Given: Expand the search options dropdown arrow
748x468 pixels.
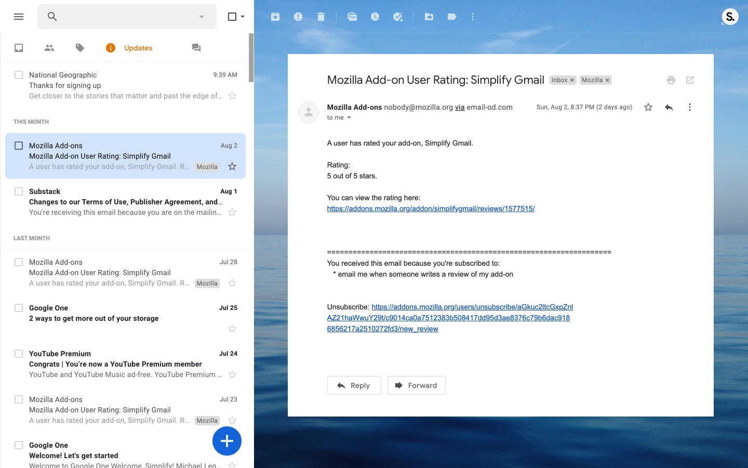Looking at the screenshot, I should pyautogui.click(x=202, y=17).
